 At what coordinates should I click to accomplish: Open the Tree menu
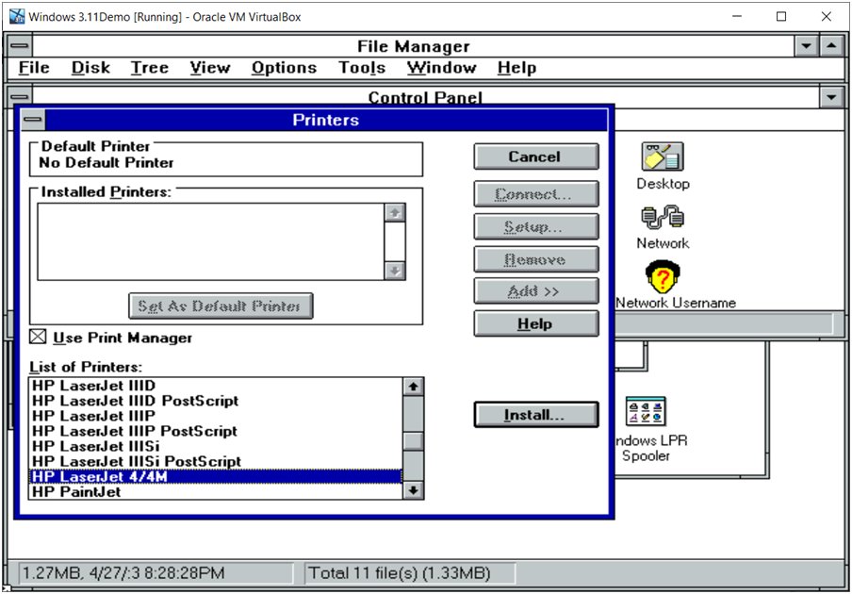tap(150, 67)
